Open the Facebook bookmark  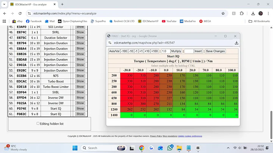[x=34, y=21]
